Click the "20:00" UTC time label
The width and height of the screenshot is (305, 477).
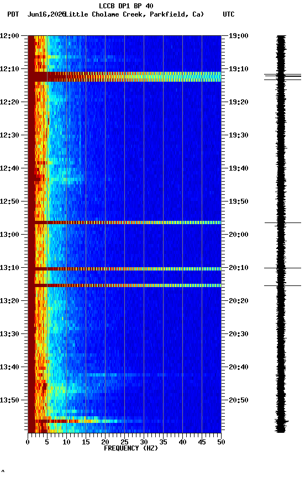(239, 235)
